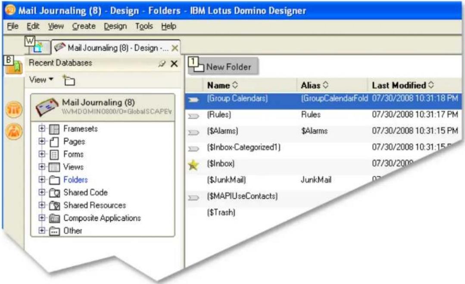Select the (Rules) folder row
The width and height of the screenshot is (465, 284).
click(323, 115)
